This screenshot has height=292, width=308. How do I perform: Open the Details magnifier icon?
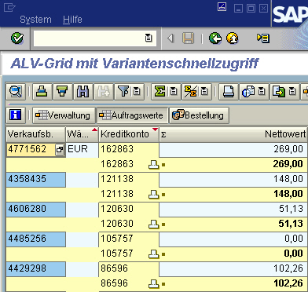point(16,92)
